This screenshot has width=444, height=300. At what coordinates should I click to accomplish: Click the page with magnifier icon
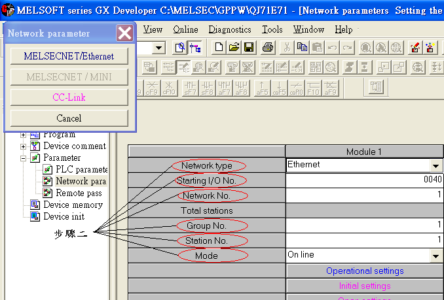179,48
